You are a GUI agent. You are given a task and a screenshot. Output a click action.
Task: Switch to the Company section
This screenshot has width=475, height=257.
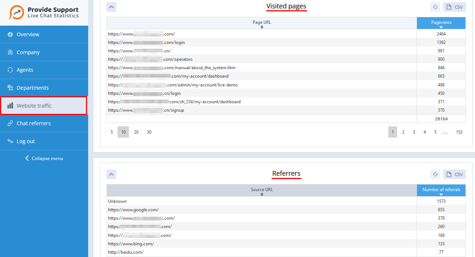[x=28, y=52]
